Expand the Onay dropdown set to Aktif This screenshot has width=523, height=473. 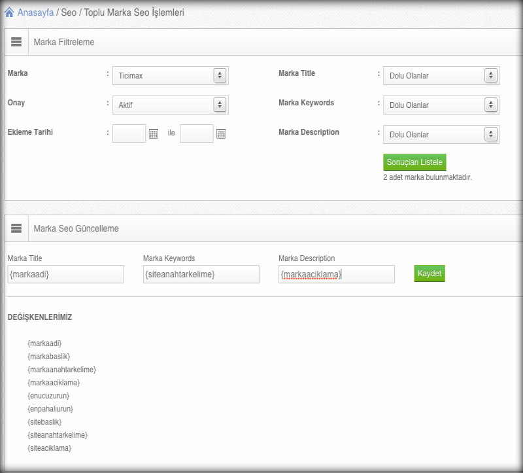click(170, 105)
